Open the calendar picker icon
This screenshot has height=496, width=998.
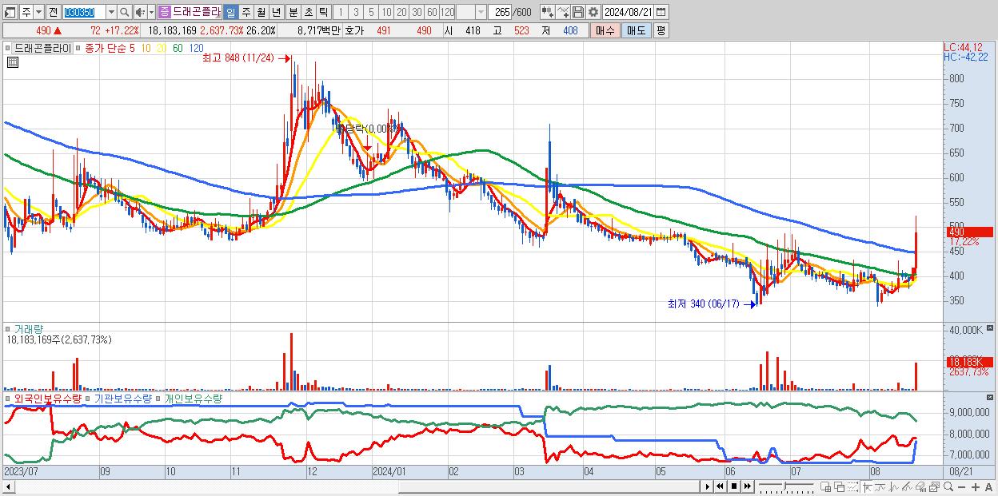661,12
